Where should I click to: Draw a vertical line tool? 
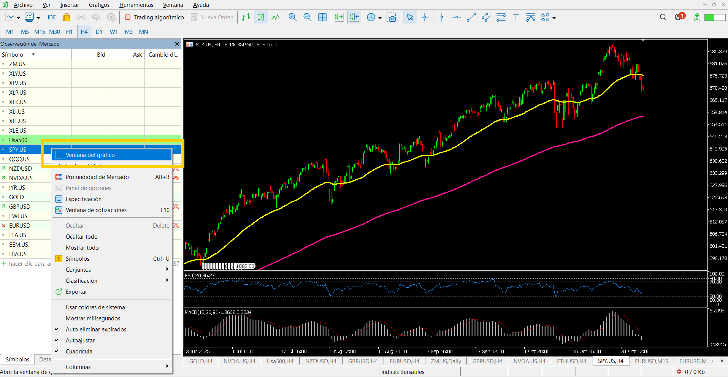pos(441,17)
